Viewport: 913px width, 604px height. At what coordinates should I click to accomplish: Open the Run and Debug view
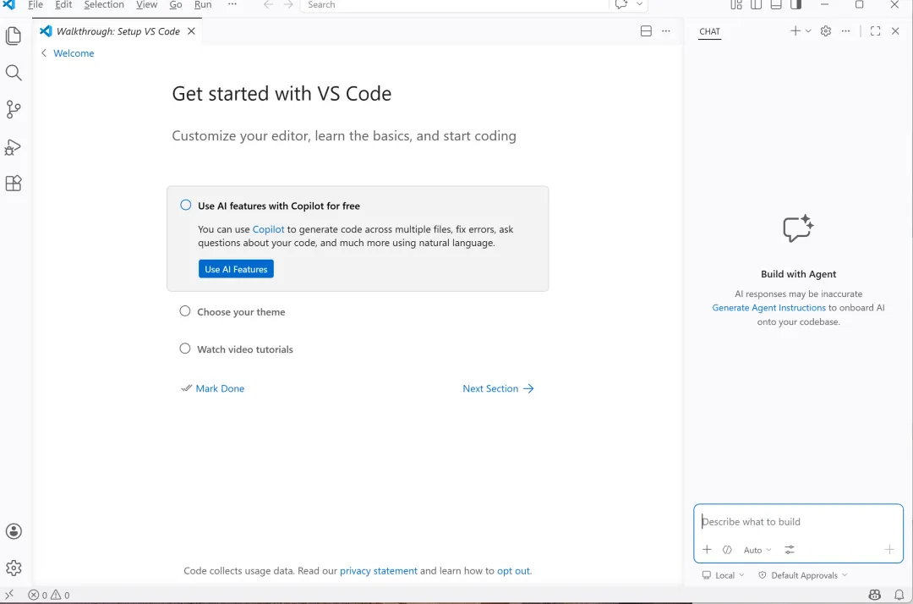[14, 147]
